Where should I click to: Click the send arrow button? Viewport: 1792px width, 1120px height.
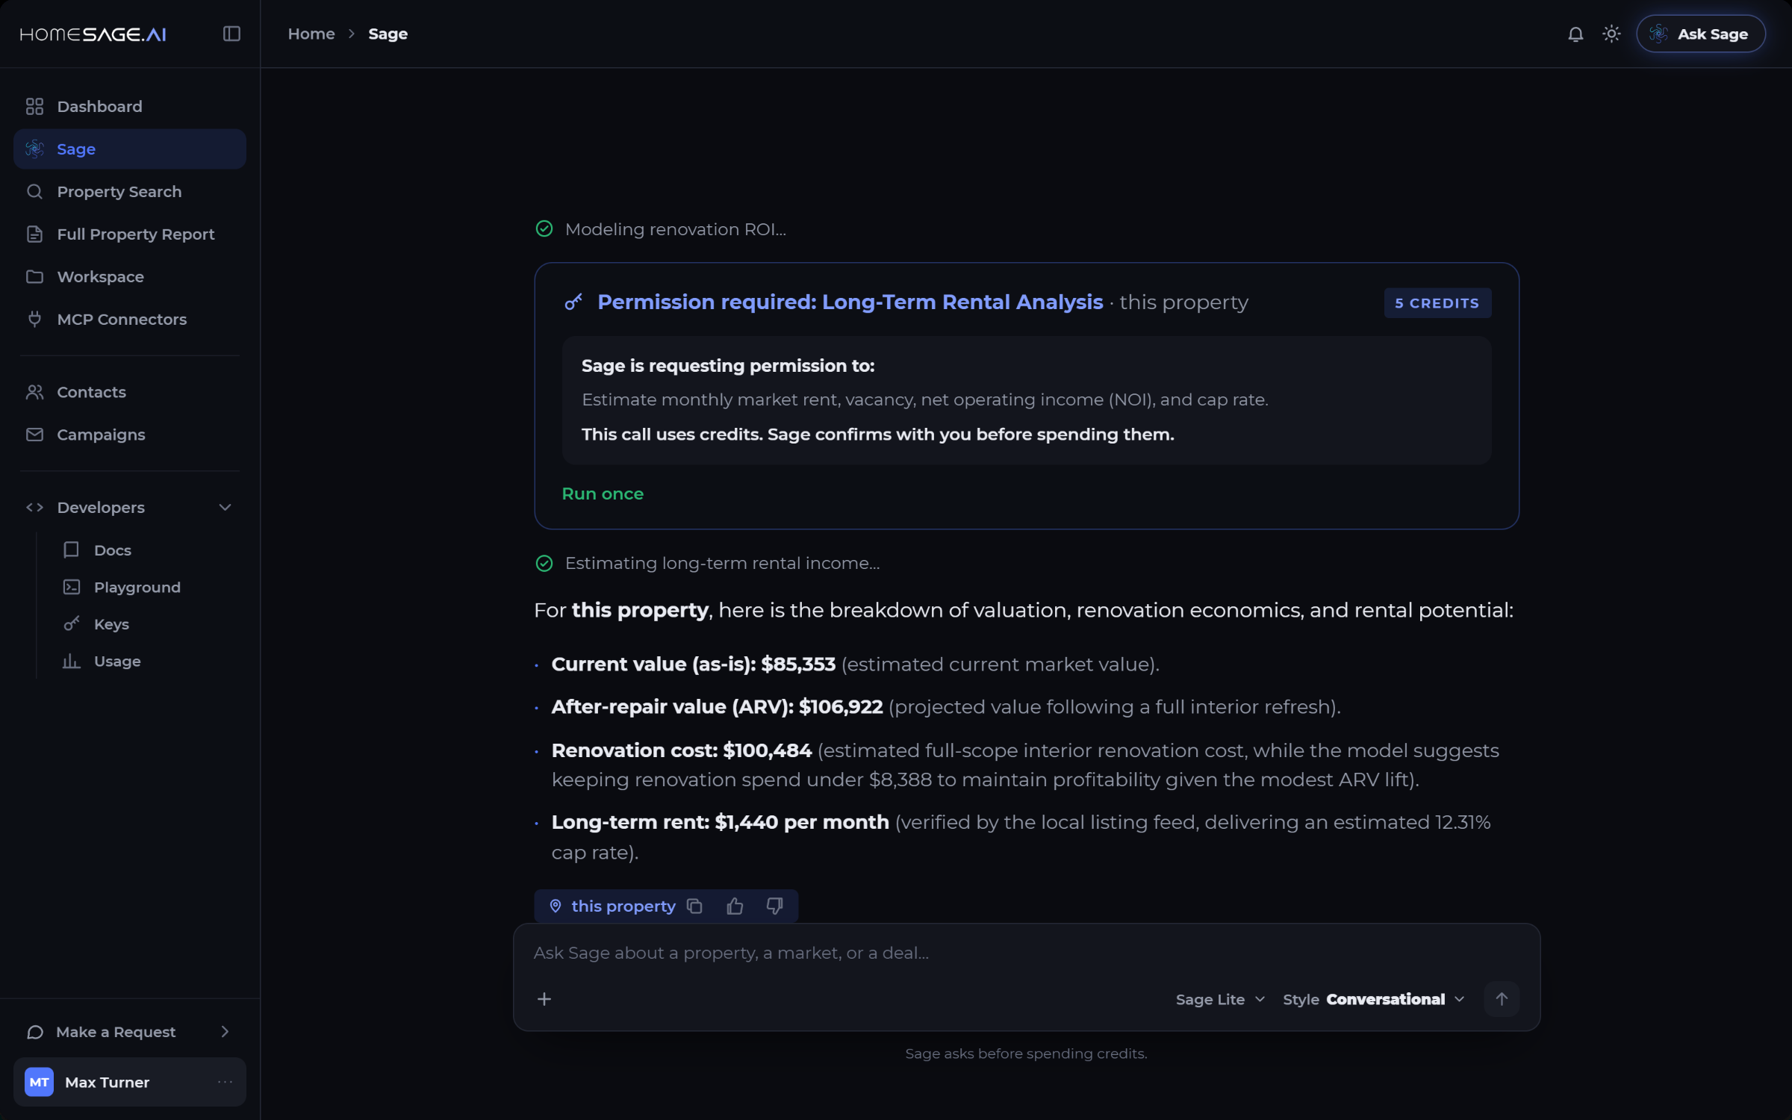(1502, 999)
